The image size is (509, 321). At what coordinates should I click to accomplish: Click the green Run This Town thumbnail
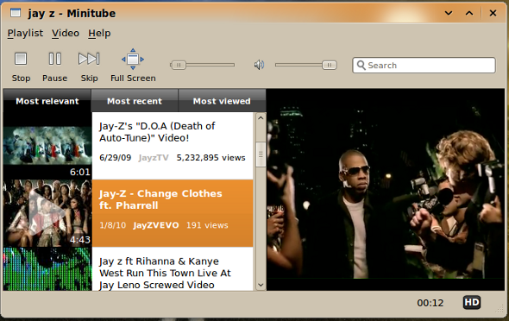(47, 269)
